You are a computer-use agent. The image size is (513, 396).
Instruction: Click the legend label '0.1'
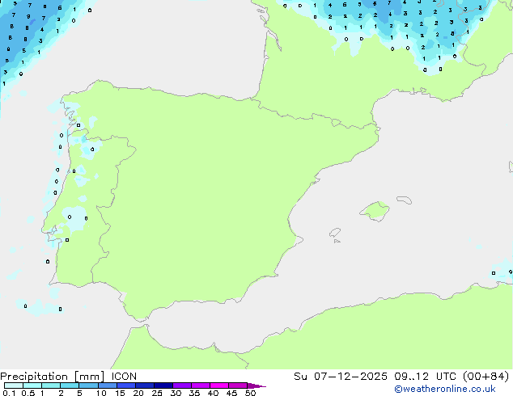pyautogui.click(x=9, y=393)
